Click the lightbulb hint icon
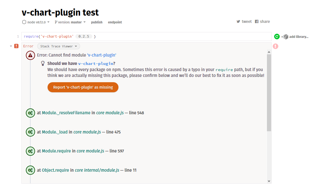Screen dimensions: 320x187 tap(43, 64)
